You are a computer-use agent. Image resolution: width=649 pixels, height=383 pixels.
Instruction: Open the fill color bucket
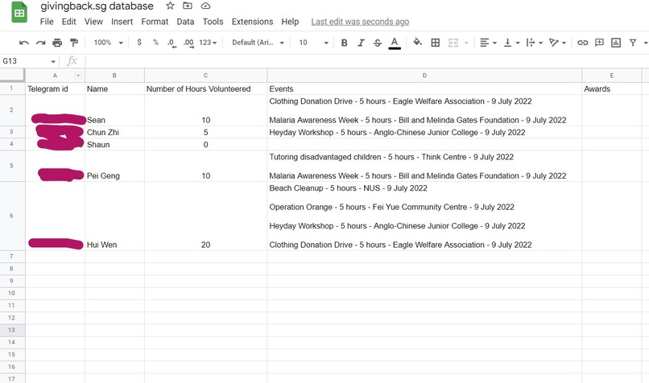point(417,42)
